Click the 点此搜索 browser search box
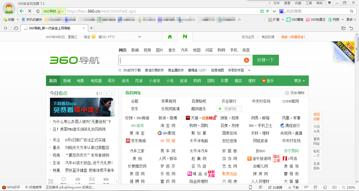 [x=317, y=11]
